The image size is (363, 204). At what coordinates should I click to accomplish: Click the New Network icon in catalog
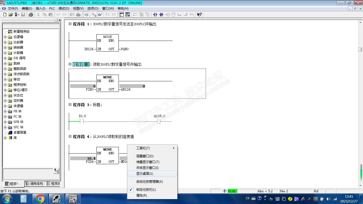[x=10, y=31]
